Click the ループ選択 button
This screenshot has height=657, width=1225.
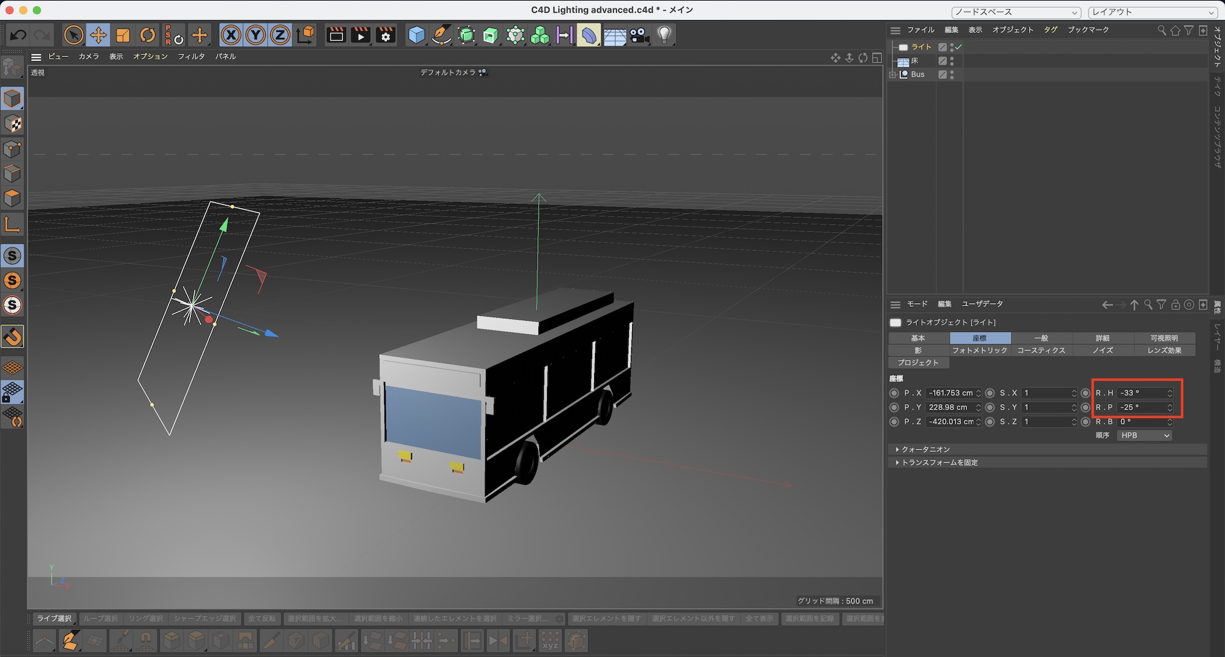[100, 618]
